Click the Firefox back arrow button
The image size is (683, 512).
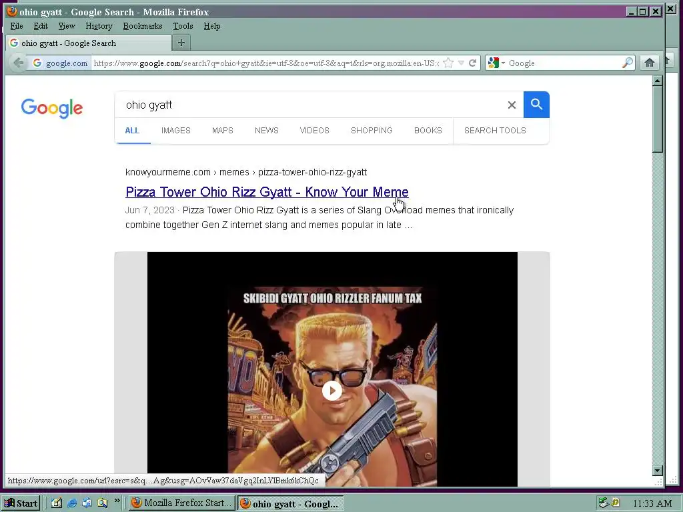tap(18, 63)
